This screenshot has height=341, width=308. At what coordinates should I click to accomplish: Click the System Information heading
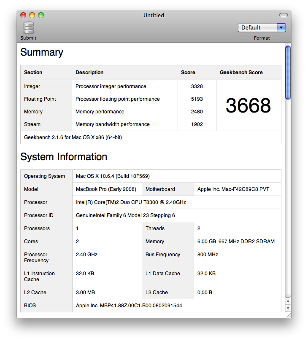coord(64,157)
